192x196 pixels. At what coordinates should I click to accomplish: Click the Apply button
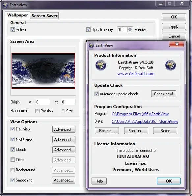174,27
